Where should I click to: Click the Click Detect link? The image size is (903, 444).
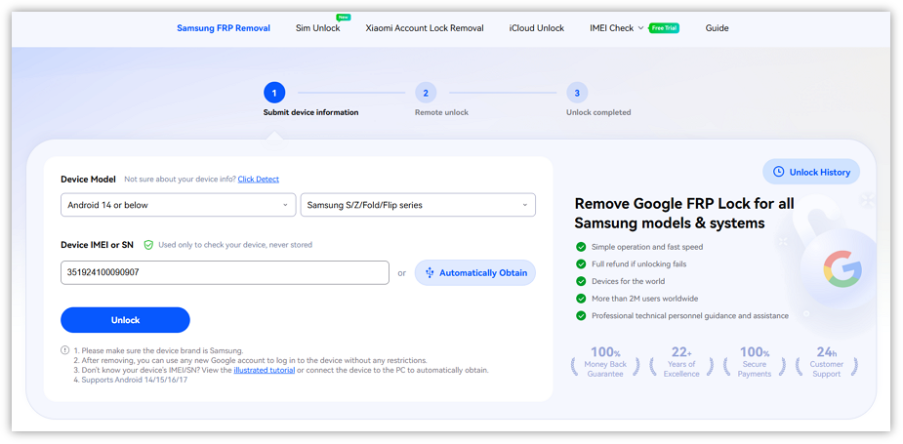[x=259, y=180]
